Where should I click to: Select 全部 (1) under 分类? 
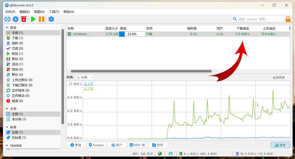[x=33, y=114]
